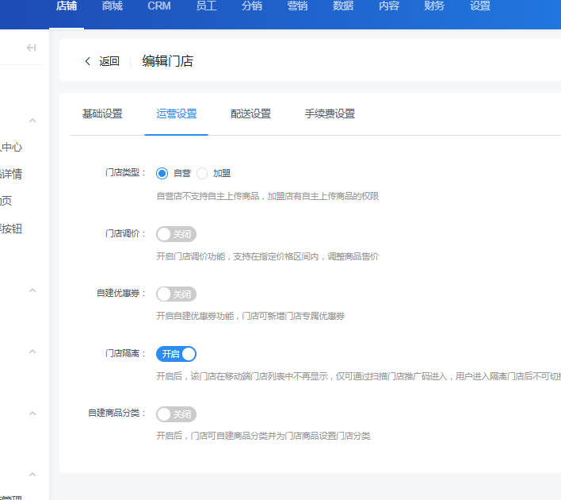The height and width of the screenshot is (500, 561).
Task: Disable the 门店隔离 switch
Action: tap(176, 354)
